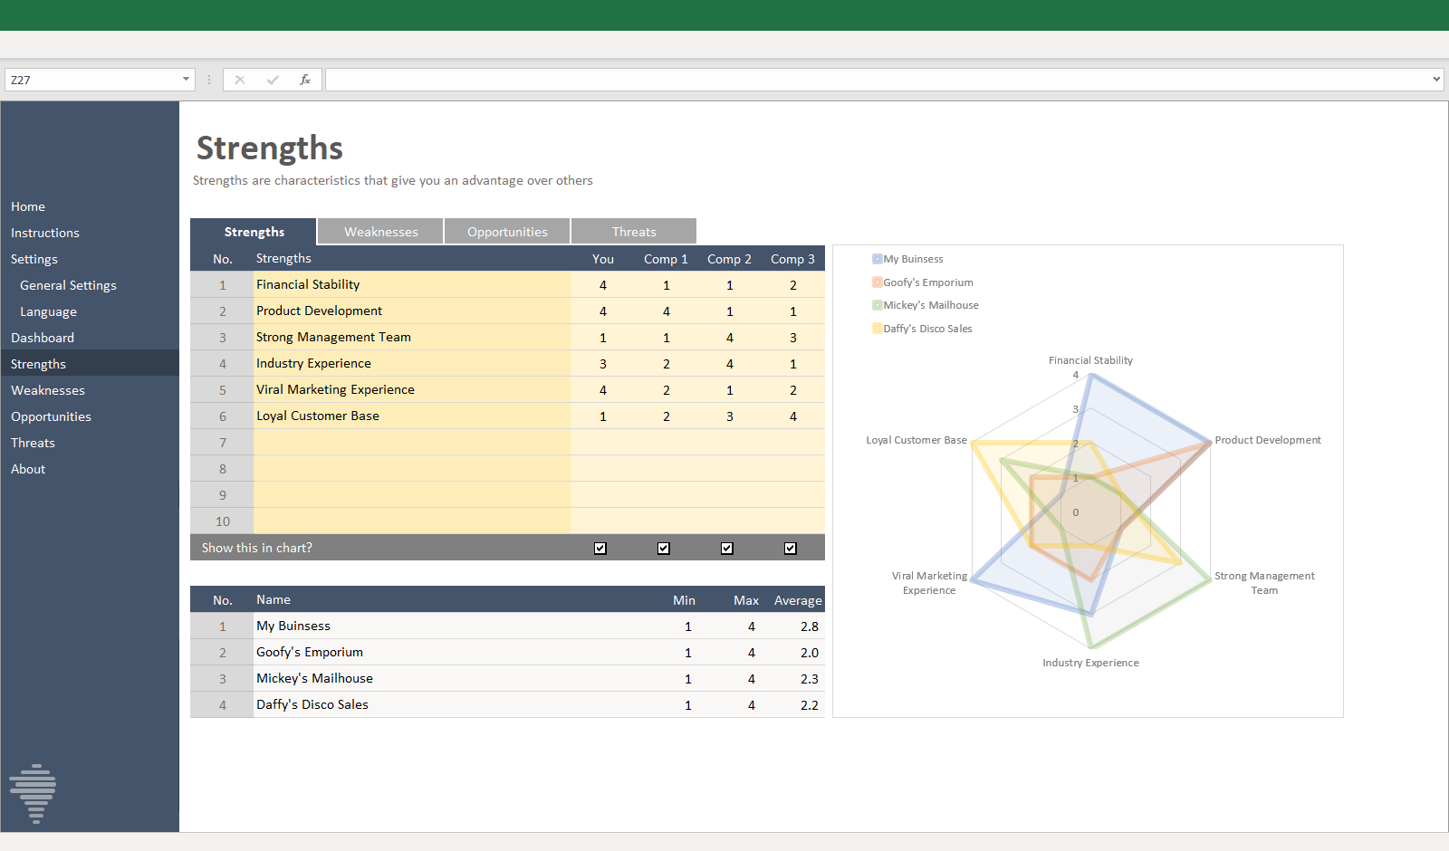The image size is (1449, 851).
Task: Select the Product Development cell
Action: point(412,311)
